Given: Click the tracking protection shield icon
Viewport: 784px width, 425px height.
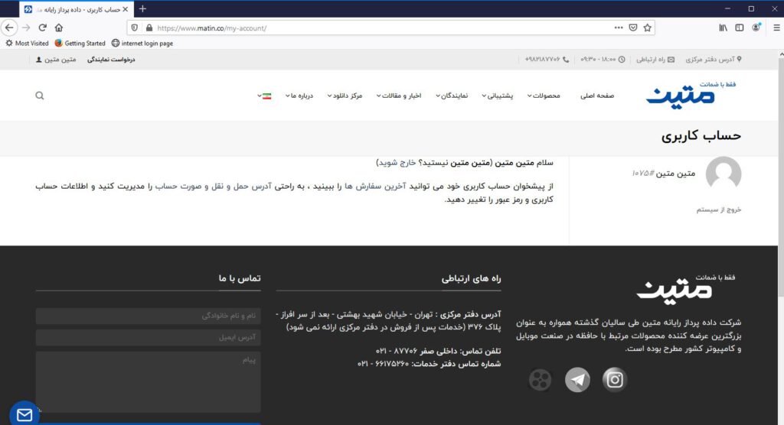Looking at the screenshot, I should (135, 28).
